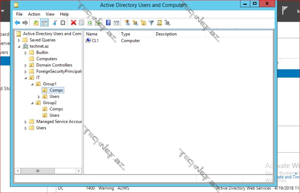Click the Create new group icon
The width and height of the screenshot is (300, 193).
coord(135,23)
